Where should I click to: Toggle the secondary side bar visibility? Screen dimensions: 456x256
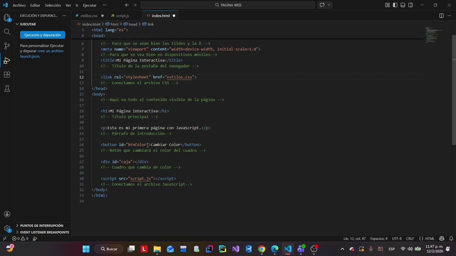pyautogui.click(x=411, y=5)
